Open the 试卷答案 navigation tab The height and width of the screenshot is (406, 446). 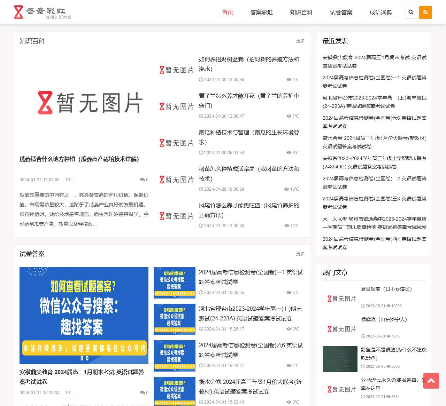pos(341,12)
